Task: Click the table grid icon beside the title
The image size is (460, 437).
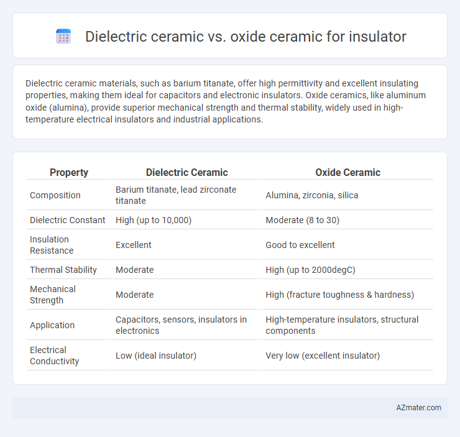Action: click(x=63, y=37)
